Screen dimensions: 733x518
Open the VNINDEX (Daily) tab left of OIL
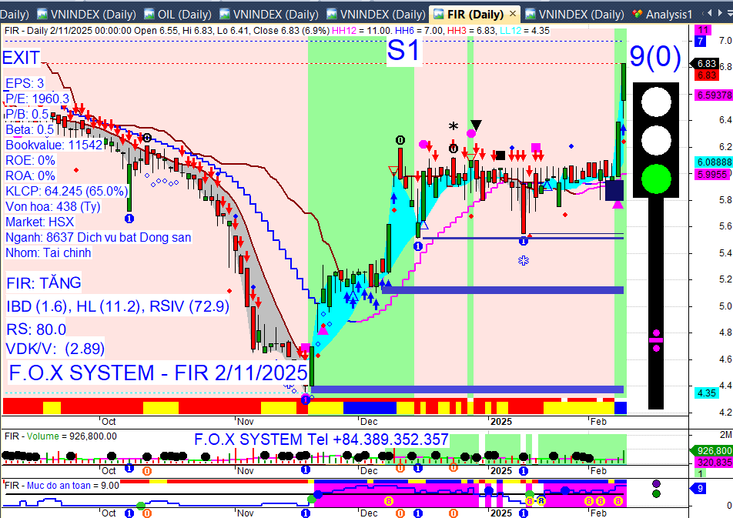click(x=86, y=15)
